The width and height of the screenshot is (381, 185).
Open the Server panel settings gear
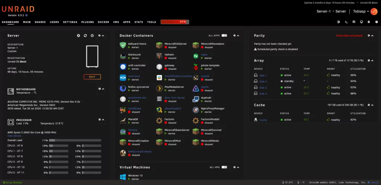(99, 36)
